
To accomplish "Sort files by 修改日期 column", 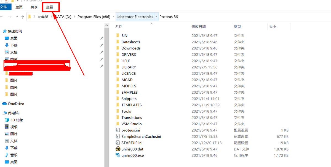I will click(199, 27).
